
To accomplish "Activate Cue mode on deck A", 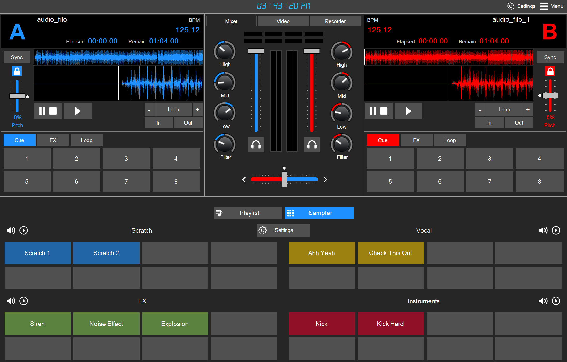I will 19,140.
